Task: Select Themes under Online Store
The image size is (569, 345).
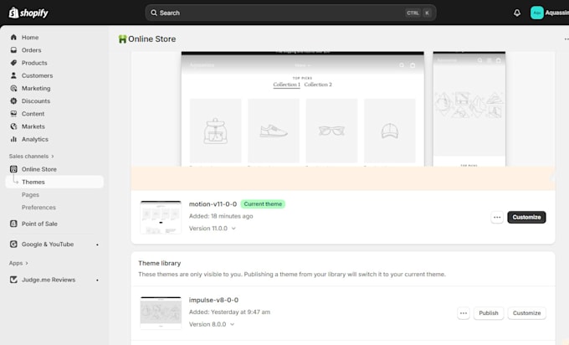Action: [x=54, y=182]
